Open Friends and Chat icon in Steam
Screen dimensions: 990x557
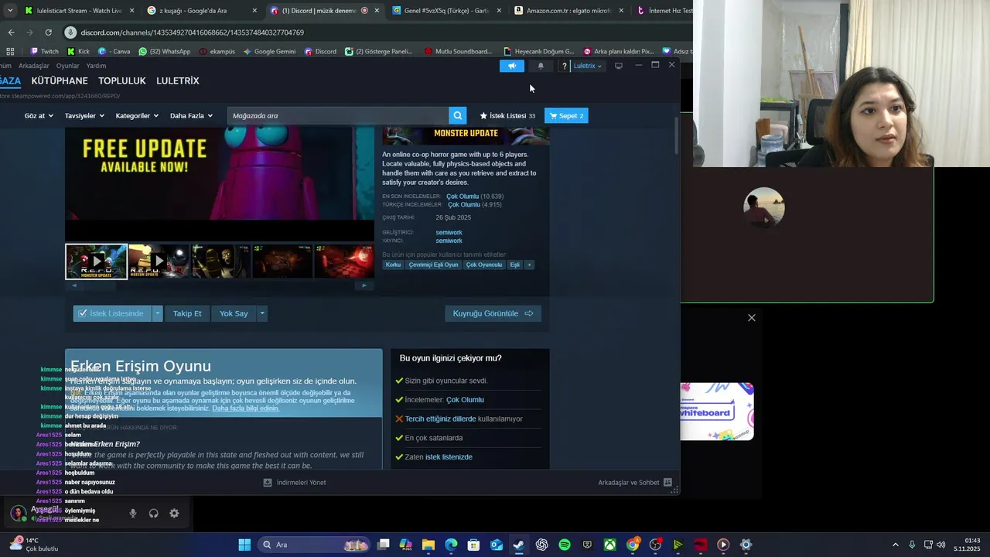(667, 482)
